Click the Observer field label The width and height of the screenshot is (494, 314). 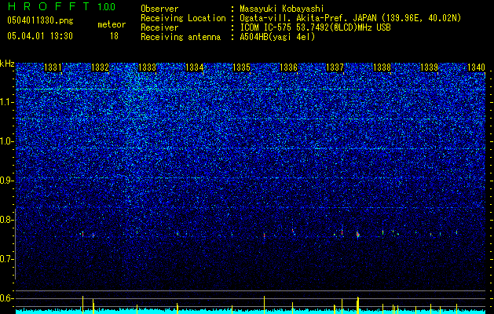point(159,9)
